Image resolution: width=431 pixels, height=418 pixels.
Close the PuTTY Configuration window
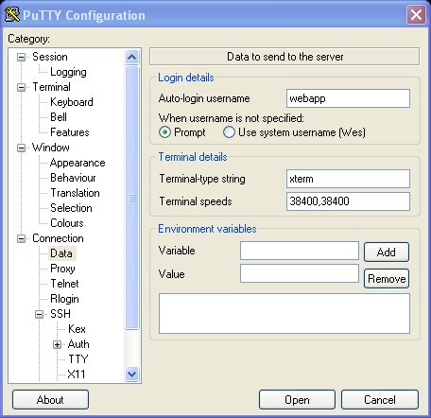click(416, 14)
